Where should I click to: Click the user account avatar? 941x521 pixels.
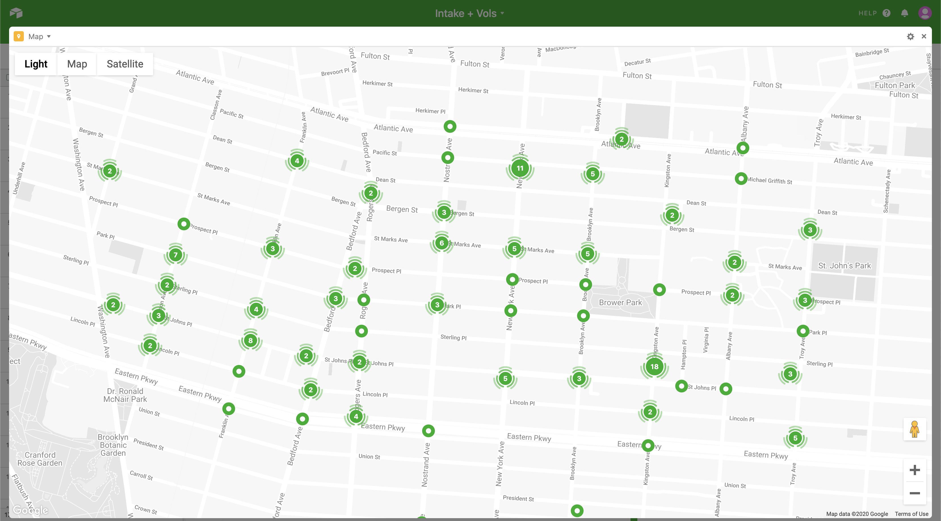[925, 13]
